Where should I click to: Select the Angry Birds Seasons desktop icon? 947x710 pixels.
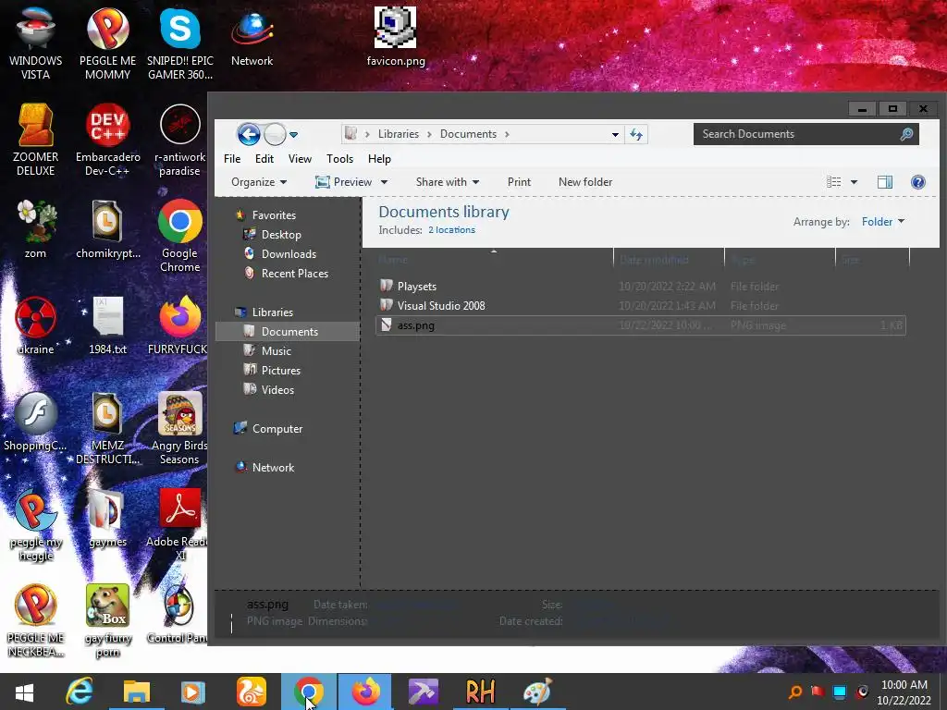click(179, 429)
